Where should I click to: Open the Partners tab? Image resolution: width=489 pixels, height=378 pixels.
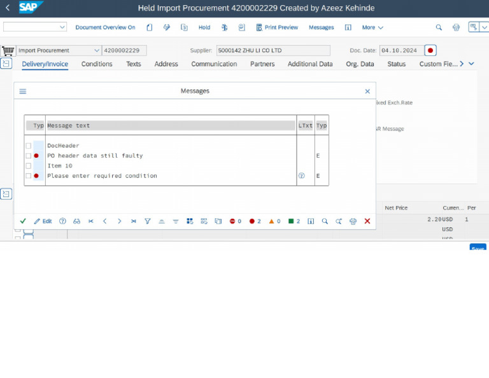pyautogui.click(x=262, y=64)
